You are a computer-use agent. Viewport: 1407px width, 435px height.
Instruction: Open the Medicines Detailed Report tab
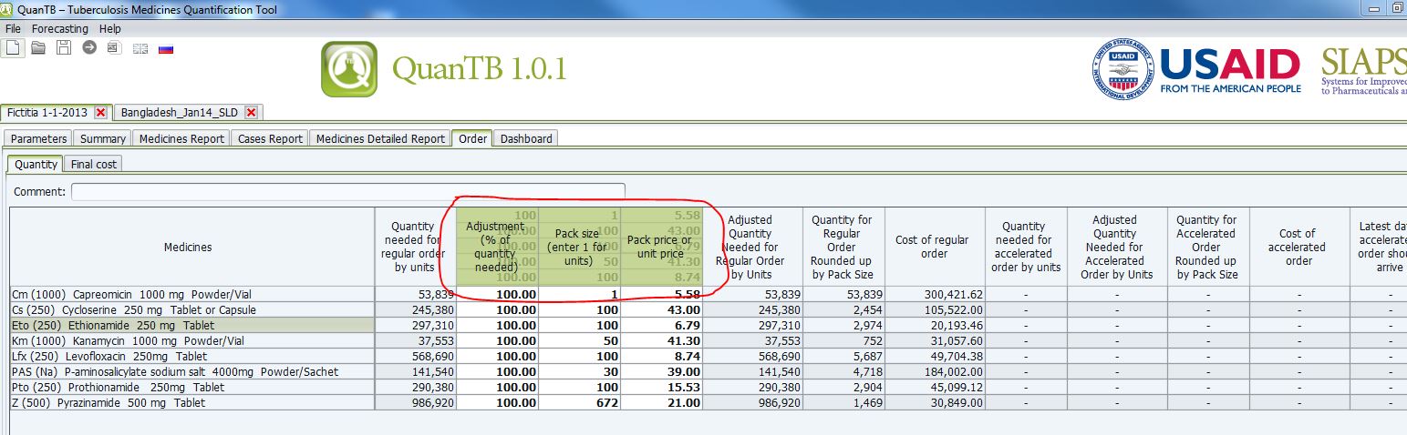click(380, 138)
